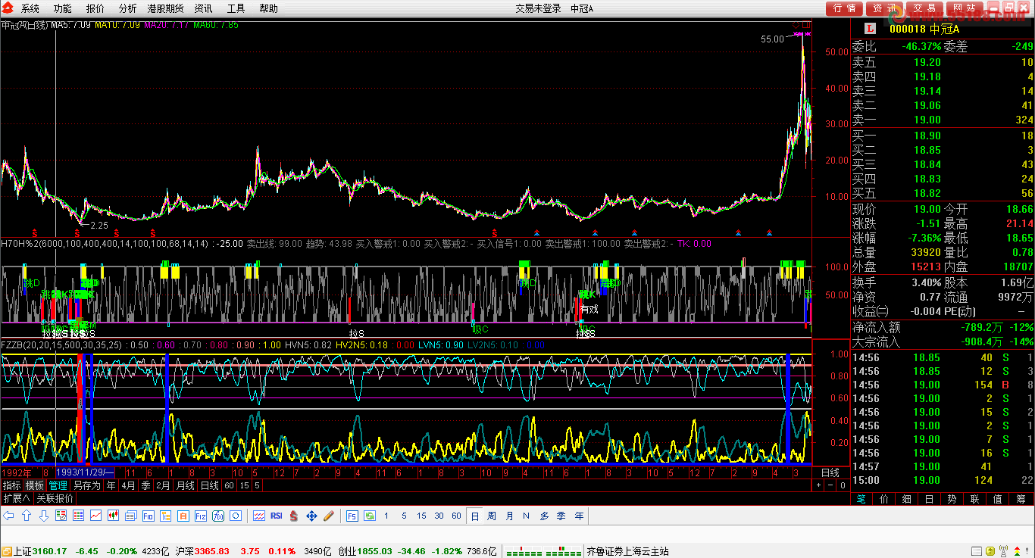Toggle the 日 daily period in toolbar

click(x=474, y=516)
